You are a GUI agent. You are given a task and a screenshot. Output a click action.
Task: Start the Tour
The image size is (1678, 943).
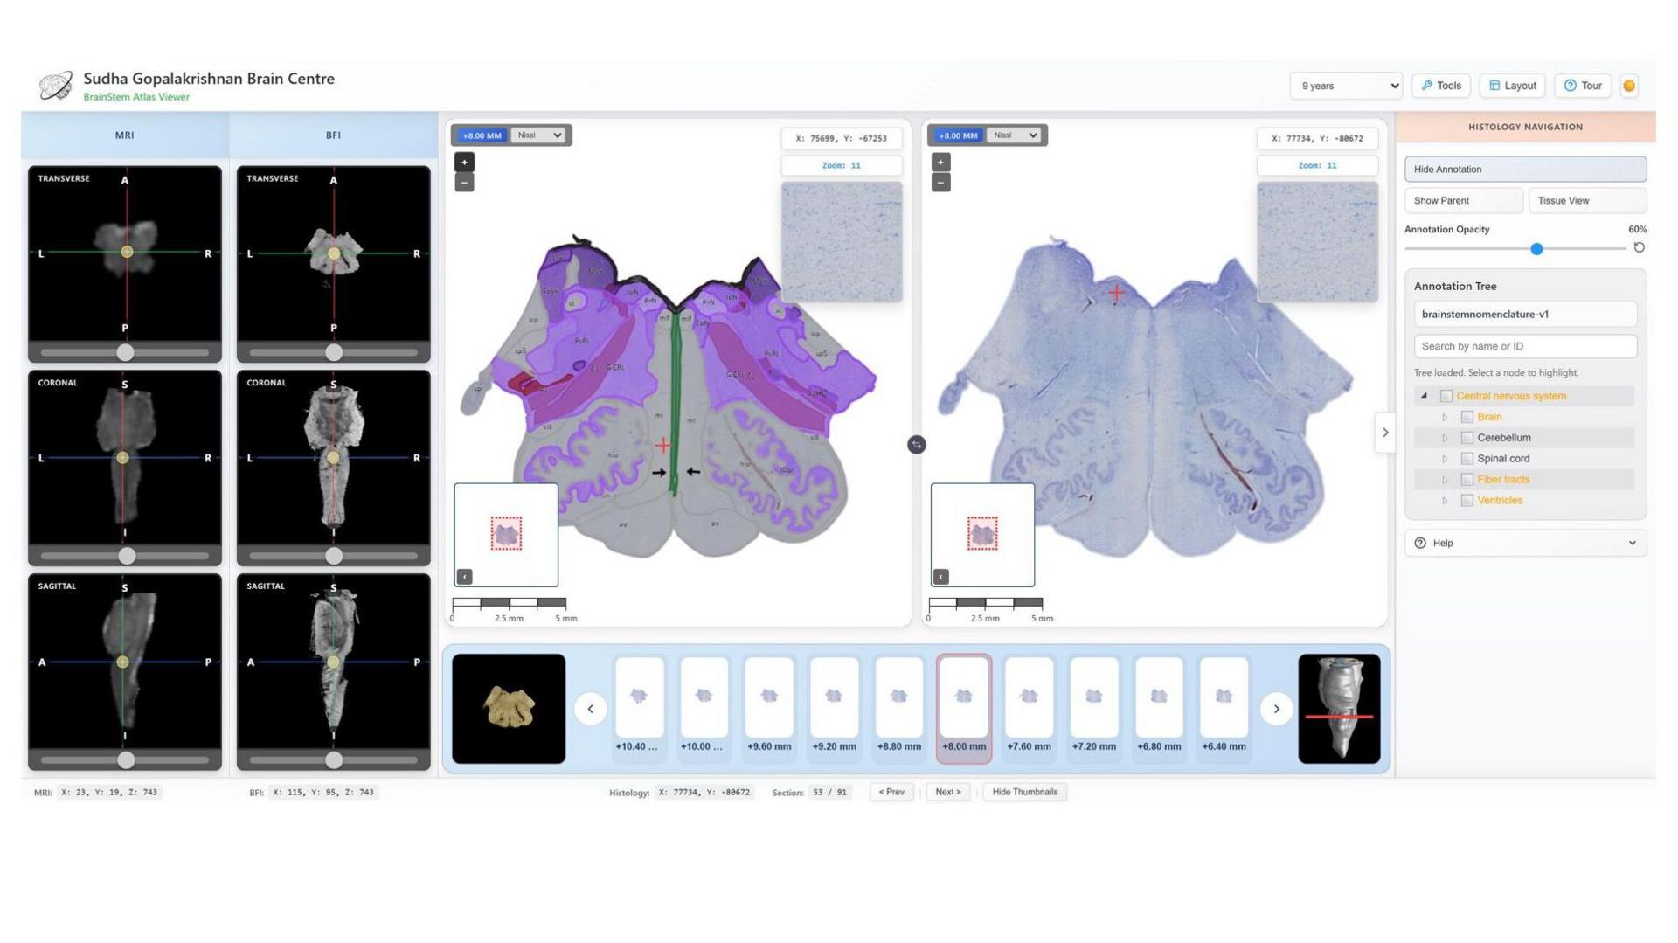pos(1583,86)
